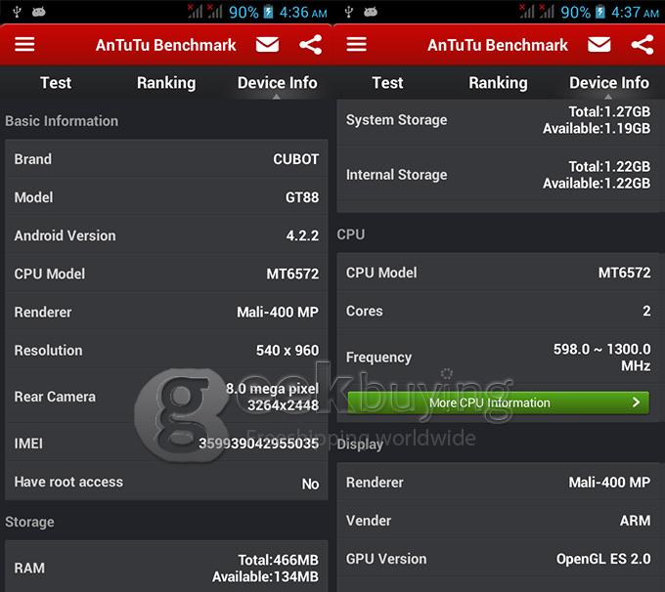Tap Frequency row 598.0 ~ 1300.0 MHz

coord(501,358)
